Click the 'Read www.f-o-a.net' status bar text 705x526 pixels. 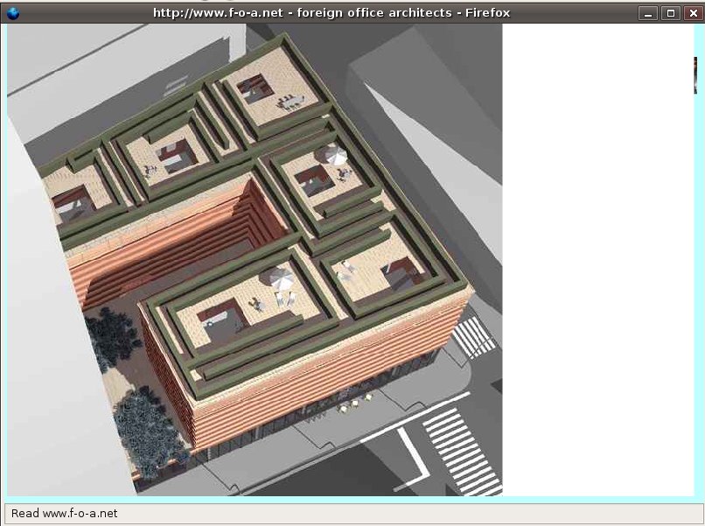[65, 514]
